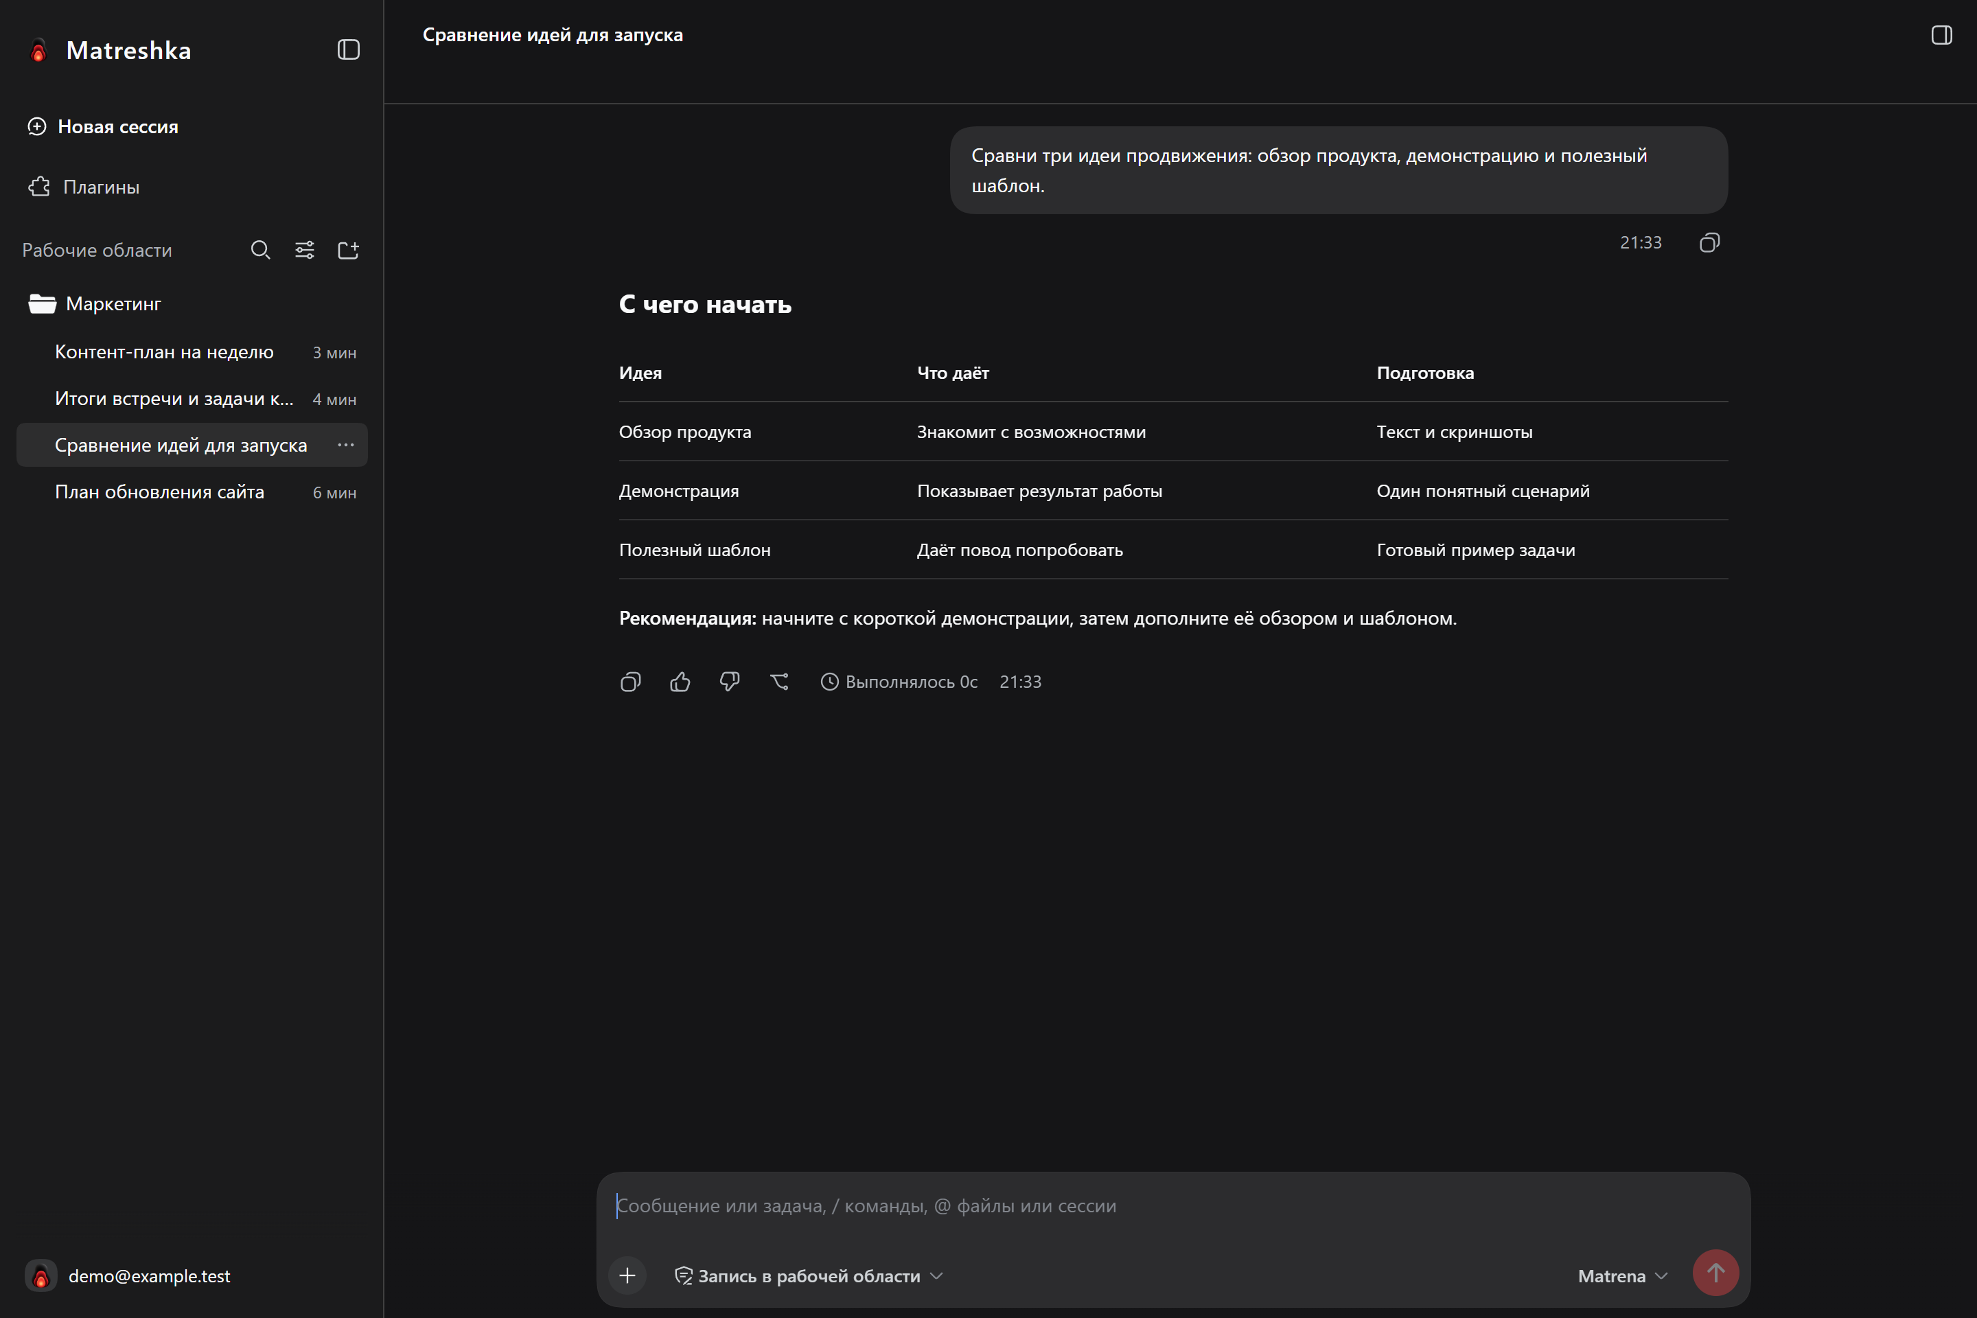Click the Рекомендация bold label
The image size is (1977, 1318).
coord(688,618)
